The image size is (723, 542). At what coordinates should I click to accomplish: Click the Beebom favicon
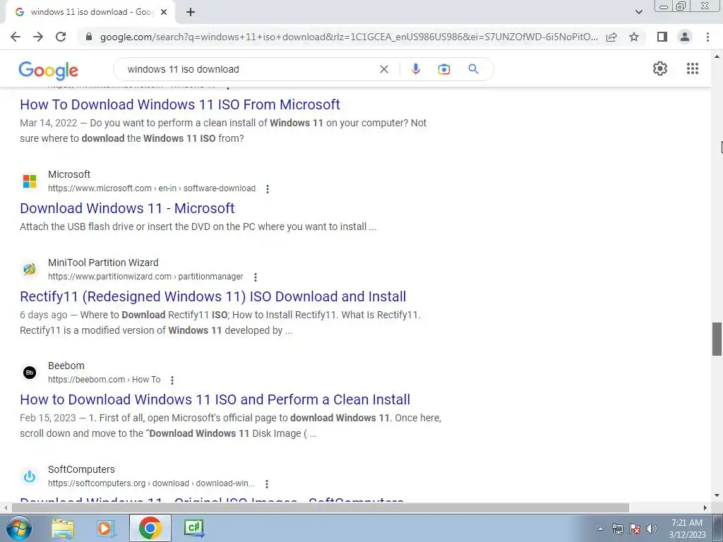(x=30, y=373)
